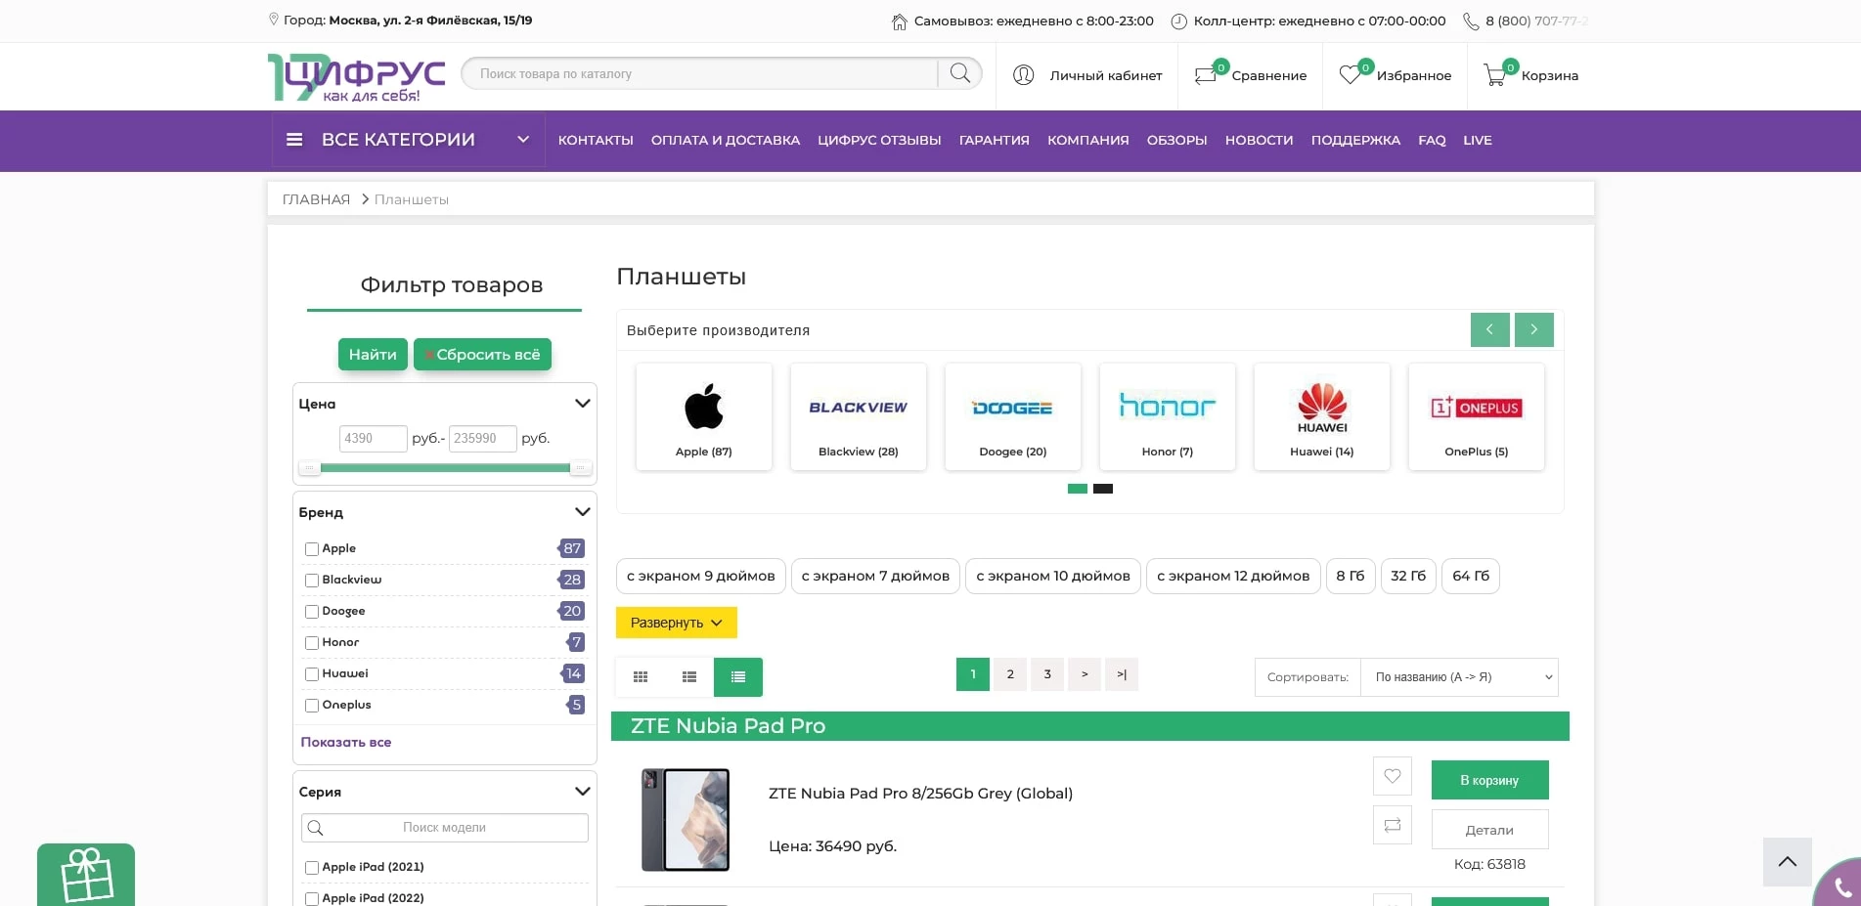Switch to grid view of products
Viewport: 1861px width, 906px height.
click(x=641, y=676)
